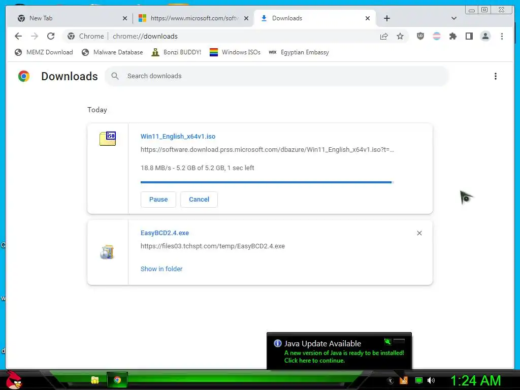Open the profile avatar button
Screen dimensions: 520x390
click(485, 36)
